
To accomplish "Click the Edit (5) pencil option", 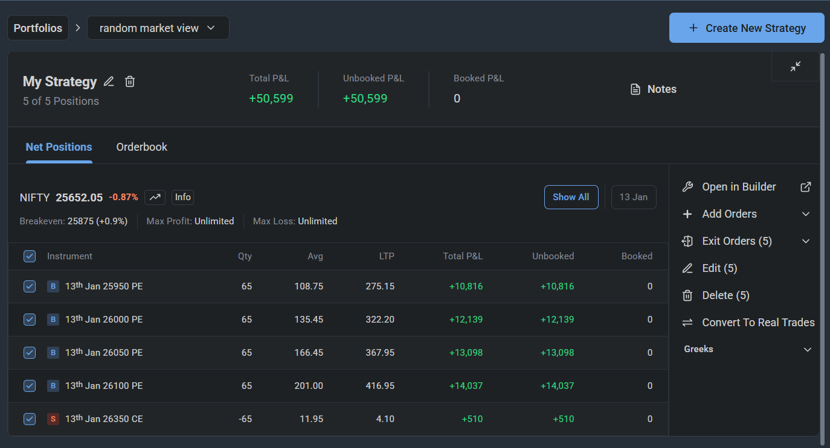I will point(687,268).
